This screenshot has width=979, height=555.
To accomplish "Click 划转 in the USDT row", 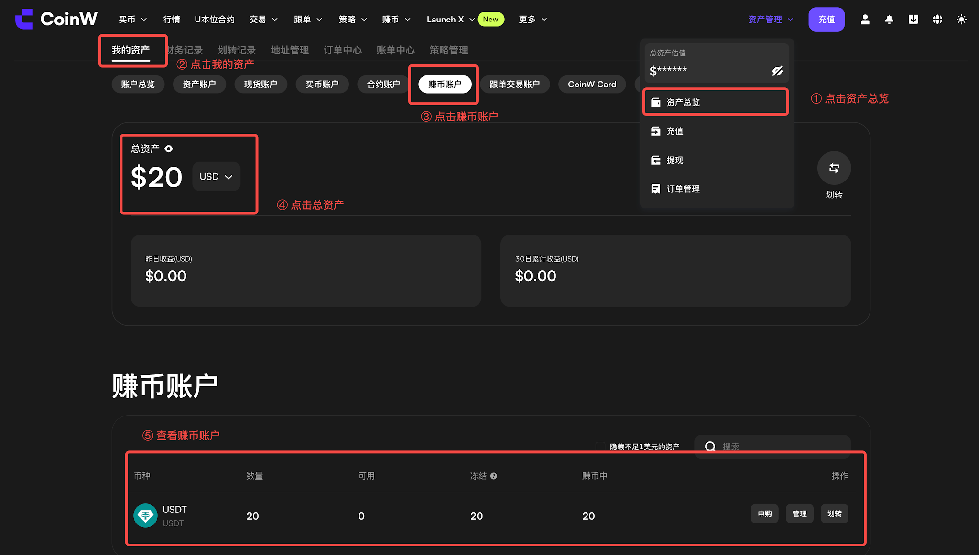I will point(835,514).
